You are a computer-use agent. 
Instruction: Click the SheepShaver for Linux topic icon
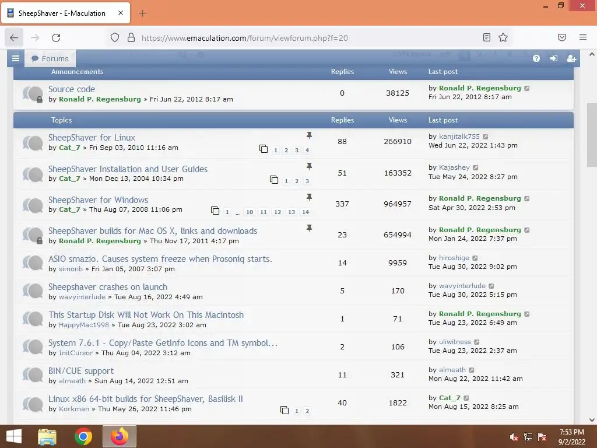(33, 143)
